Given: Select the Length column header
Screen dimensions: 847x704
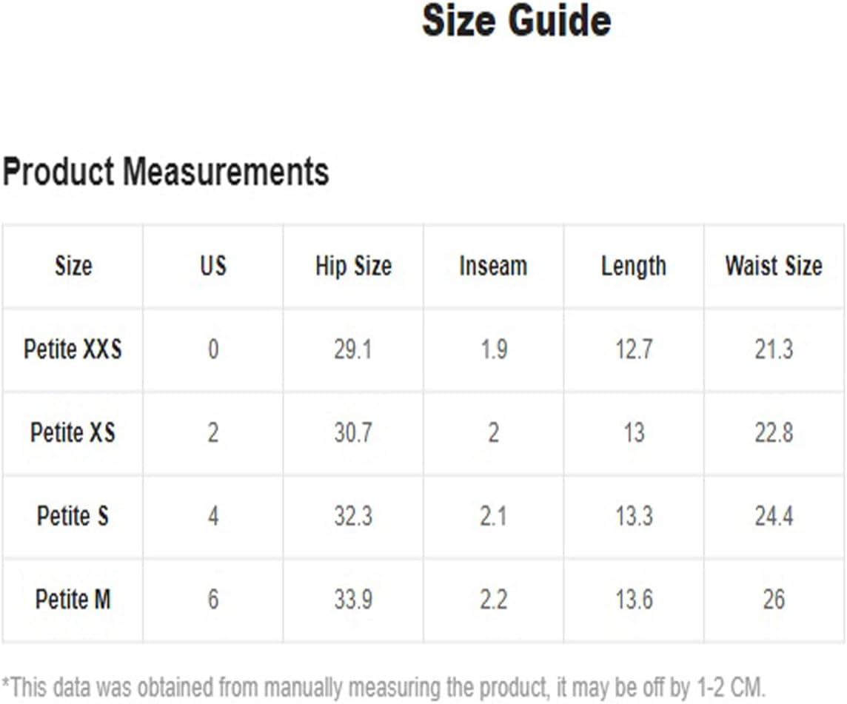Looking at the screenshot, I should (634, 266).
